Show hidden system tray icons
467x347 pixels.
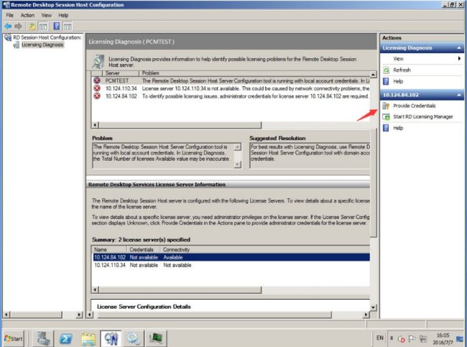coord(392,338)
